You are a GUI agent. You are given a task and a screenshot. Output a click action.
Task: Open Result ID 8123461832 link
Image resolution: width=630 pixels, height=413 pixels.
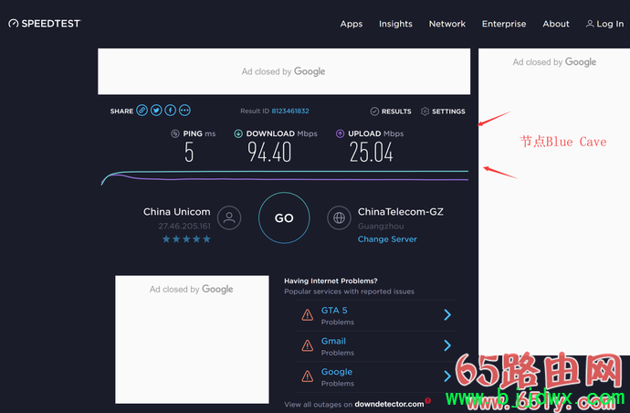point(290,111)
